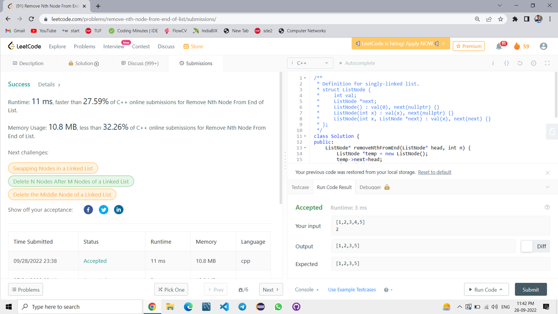Select the Submissions tab

[x=196, y=63]
